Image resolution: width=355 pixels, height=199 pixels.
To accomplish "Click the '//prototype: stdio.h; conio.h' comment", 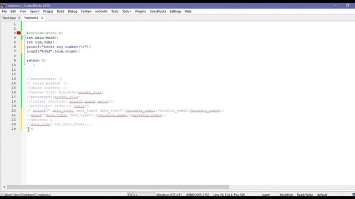I will coord(58,106).
